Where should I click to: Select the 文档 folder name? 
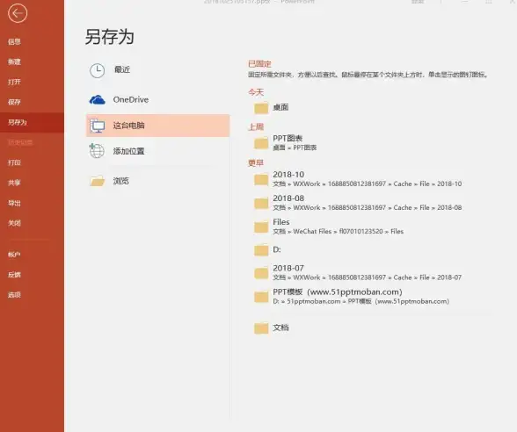[280, 328]
